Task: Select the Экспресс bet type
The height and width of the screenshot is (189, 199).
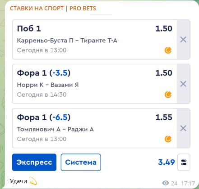Action: click(34, 162)
